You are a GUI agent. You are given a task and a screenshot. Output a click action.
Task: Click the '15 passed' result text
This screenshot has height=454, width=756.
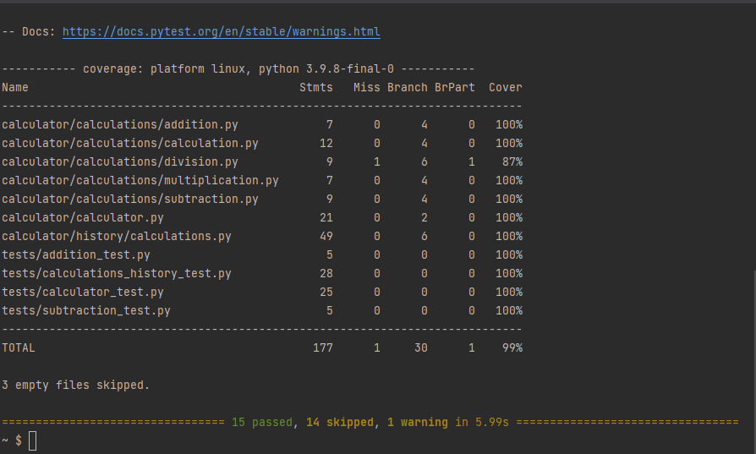pyautogui.click(x=262, y=423)
